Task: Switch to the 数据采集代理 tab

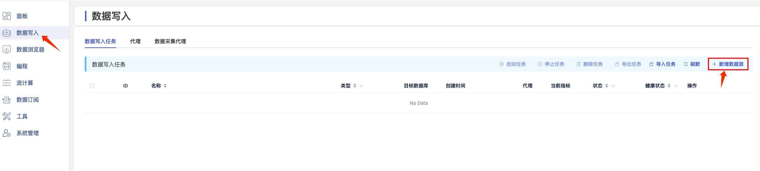Action: tap(170, 41)
